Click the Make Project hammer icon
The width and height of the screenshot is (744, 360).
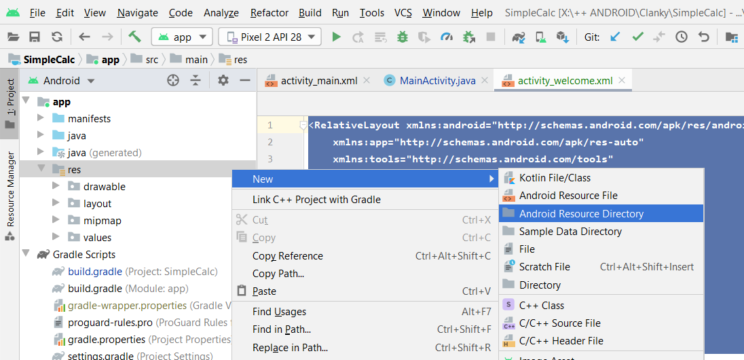click(134, 37)
